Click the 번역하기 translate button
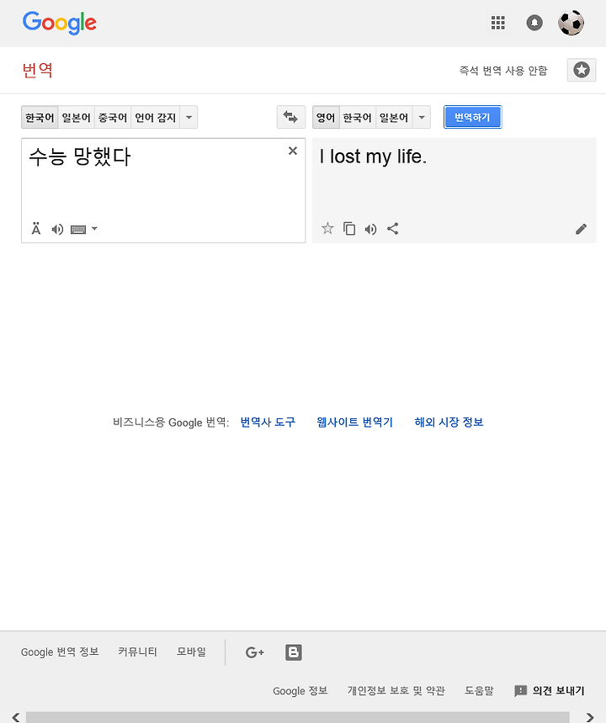 click(472, 117)
